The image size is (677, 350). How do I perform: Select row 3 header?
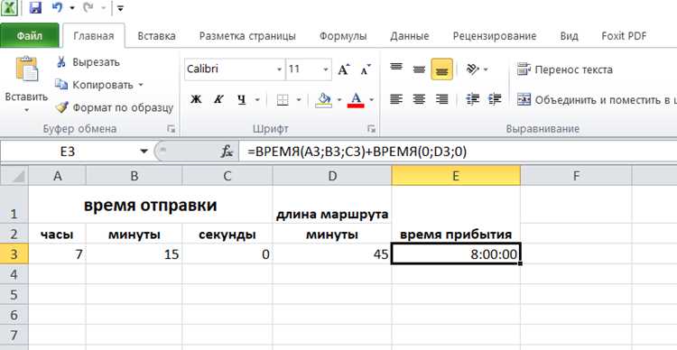[x=14, y=254]
